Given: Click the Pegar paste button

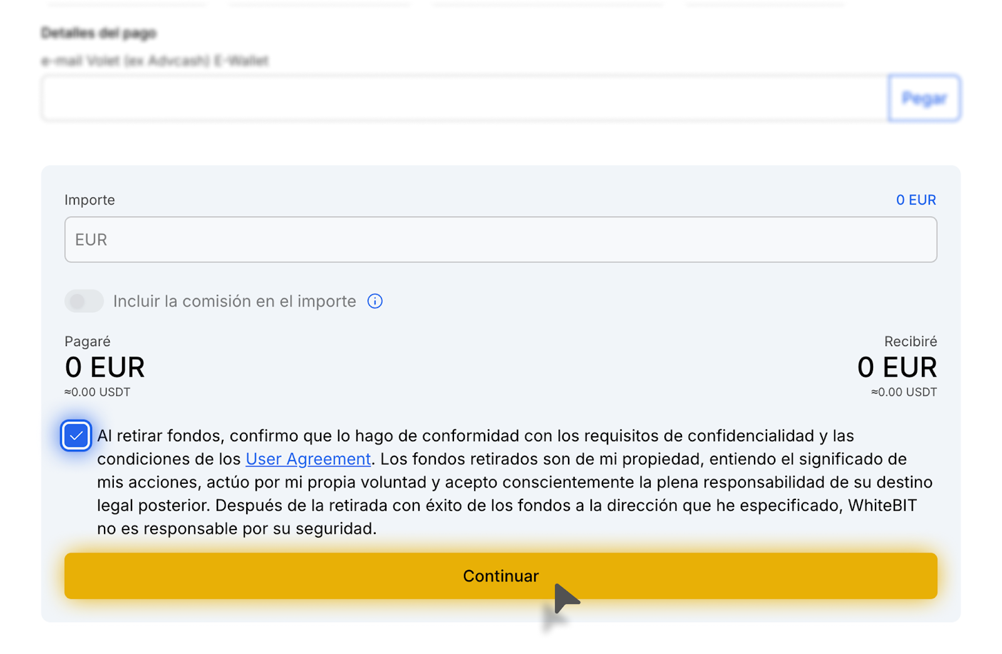Looking at the screenshot, I should [924, 98].
